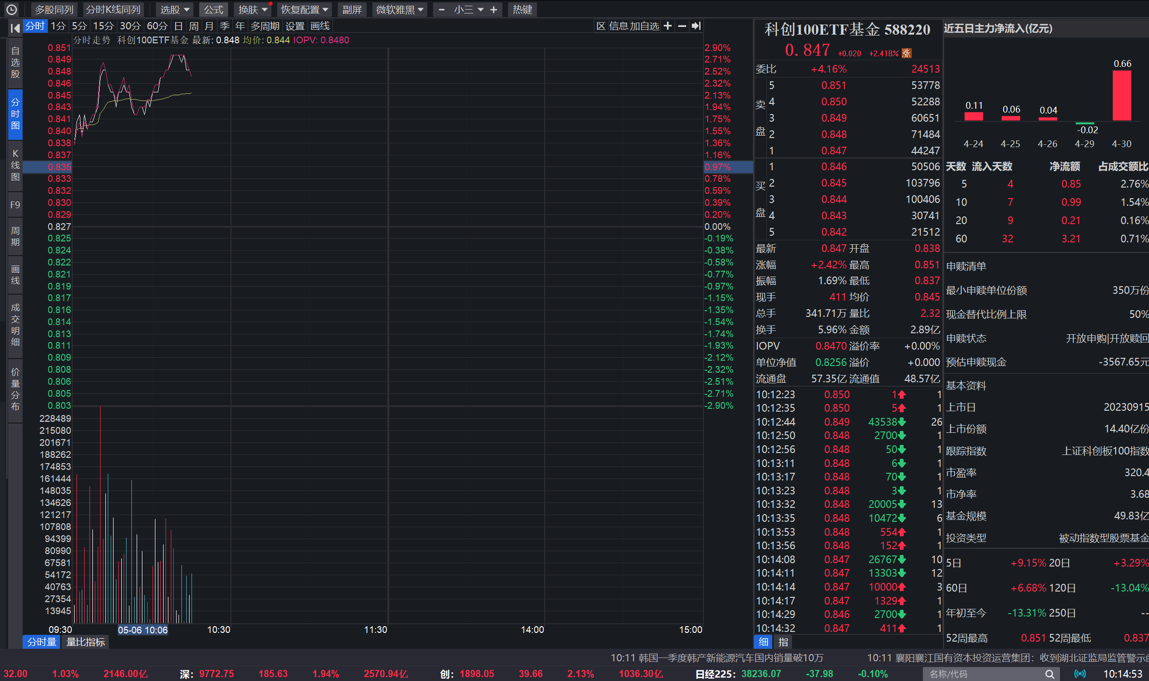Open 成交明细 in the left sidebar
This screenshot has width=1149, height=681.
pos(15,325)
